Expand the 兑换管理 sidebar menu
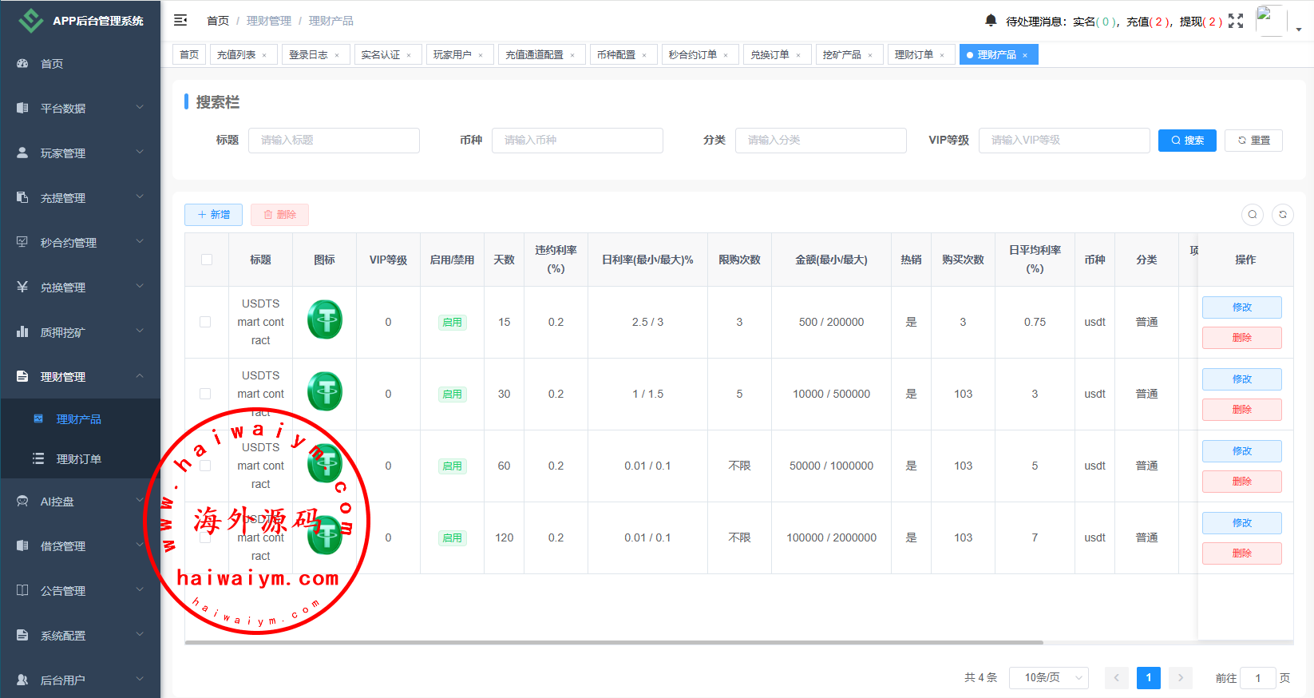The image size is (1314, 698). coord(80,288)
